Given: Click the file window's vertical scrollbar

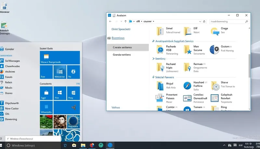Looking at the screenshot, I should point(249,65).
